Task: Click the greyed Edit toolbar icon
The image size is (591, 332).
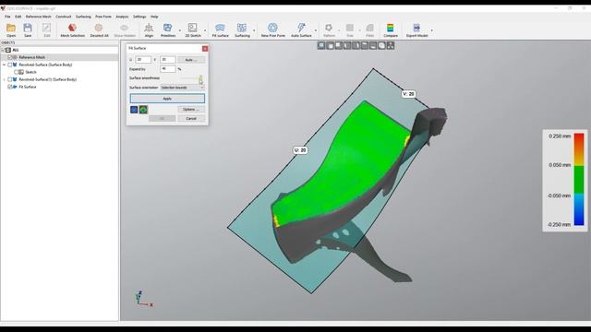Action: pyautogui.click(x=47, y=28)
